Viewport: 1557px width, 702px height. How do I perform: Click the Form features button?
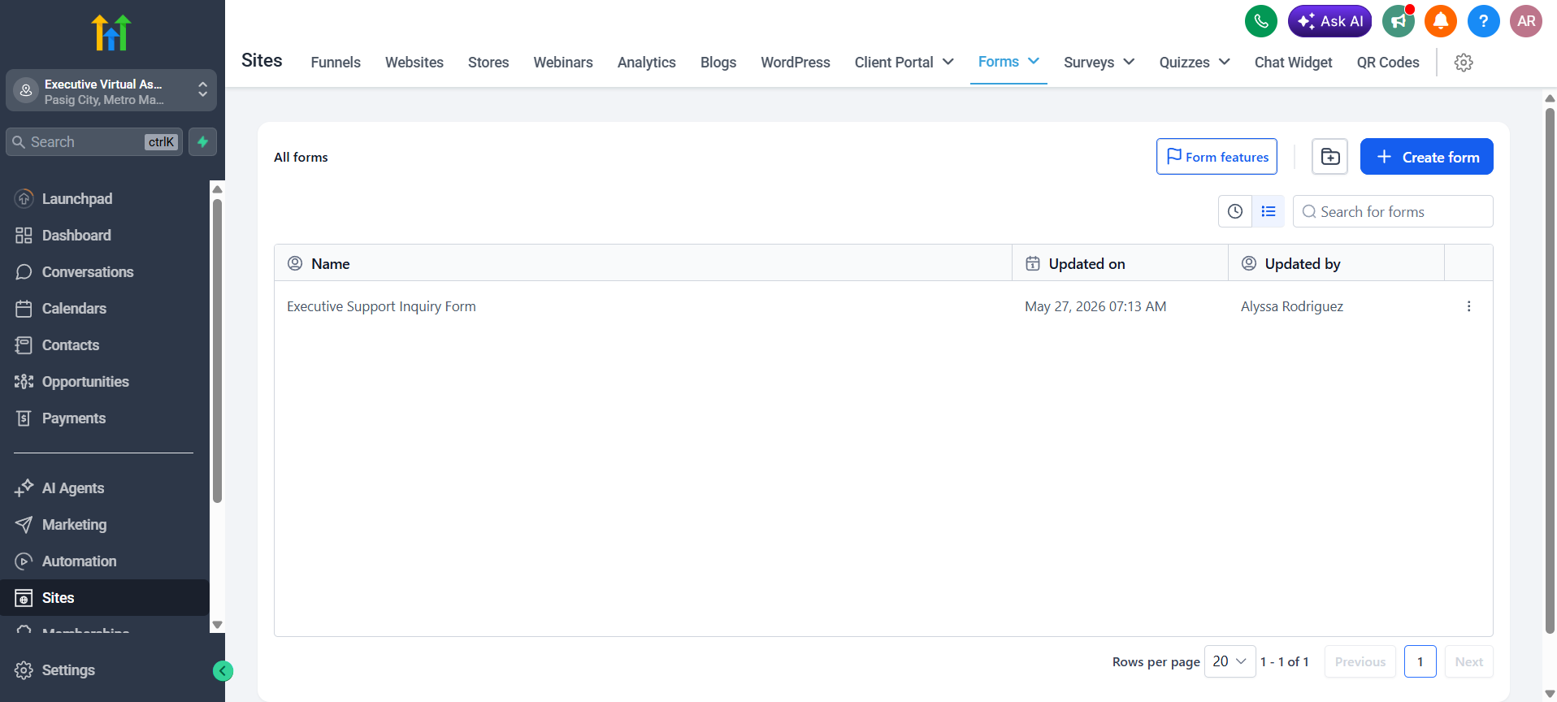coord(1217,157)
